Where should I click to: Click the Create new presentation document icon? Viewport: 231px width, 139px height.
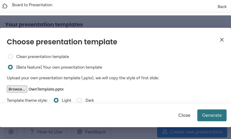pos(165,132)
